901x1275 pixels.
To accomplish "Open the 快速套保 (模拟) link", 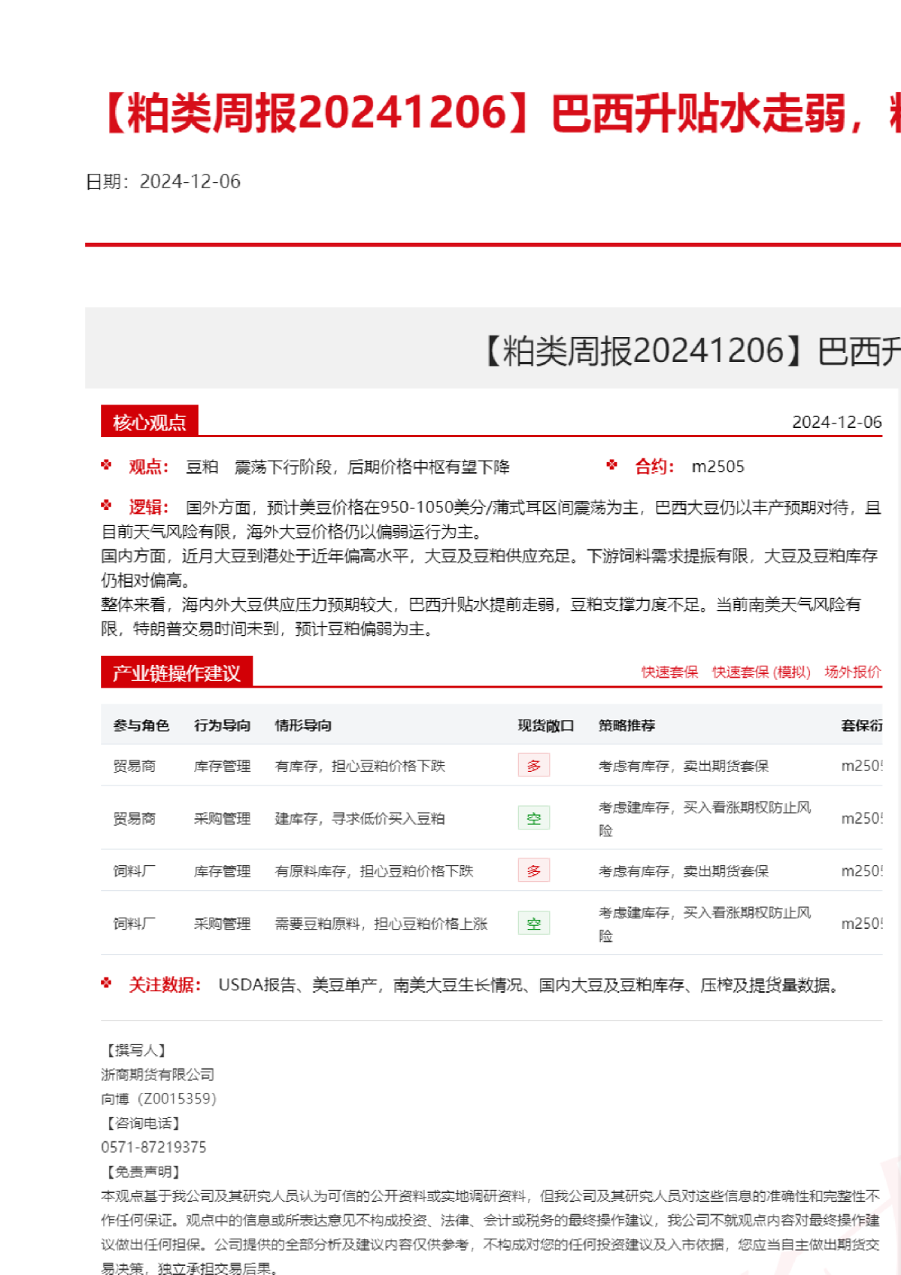I will (x=761, y=672).
